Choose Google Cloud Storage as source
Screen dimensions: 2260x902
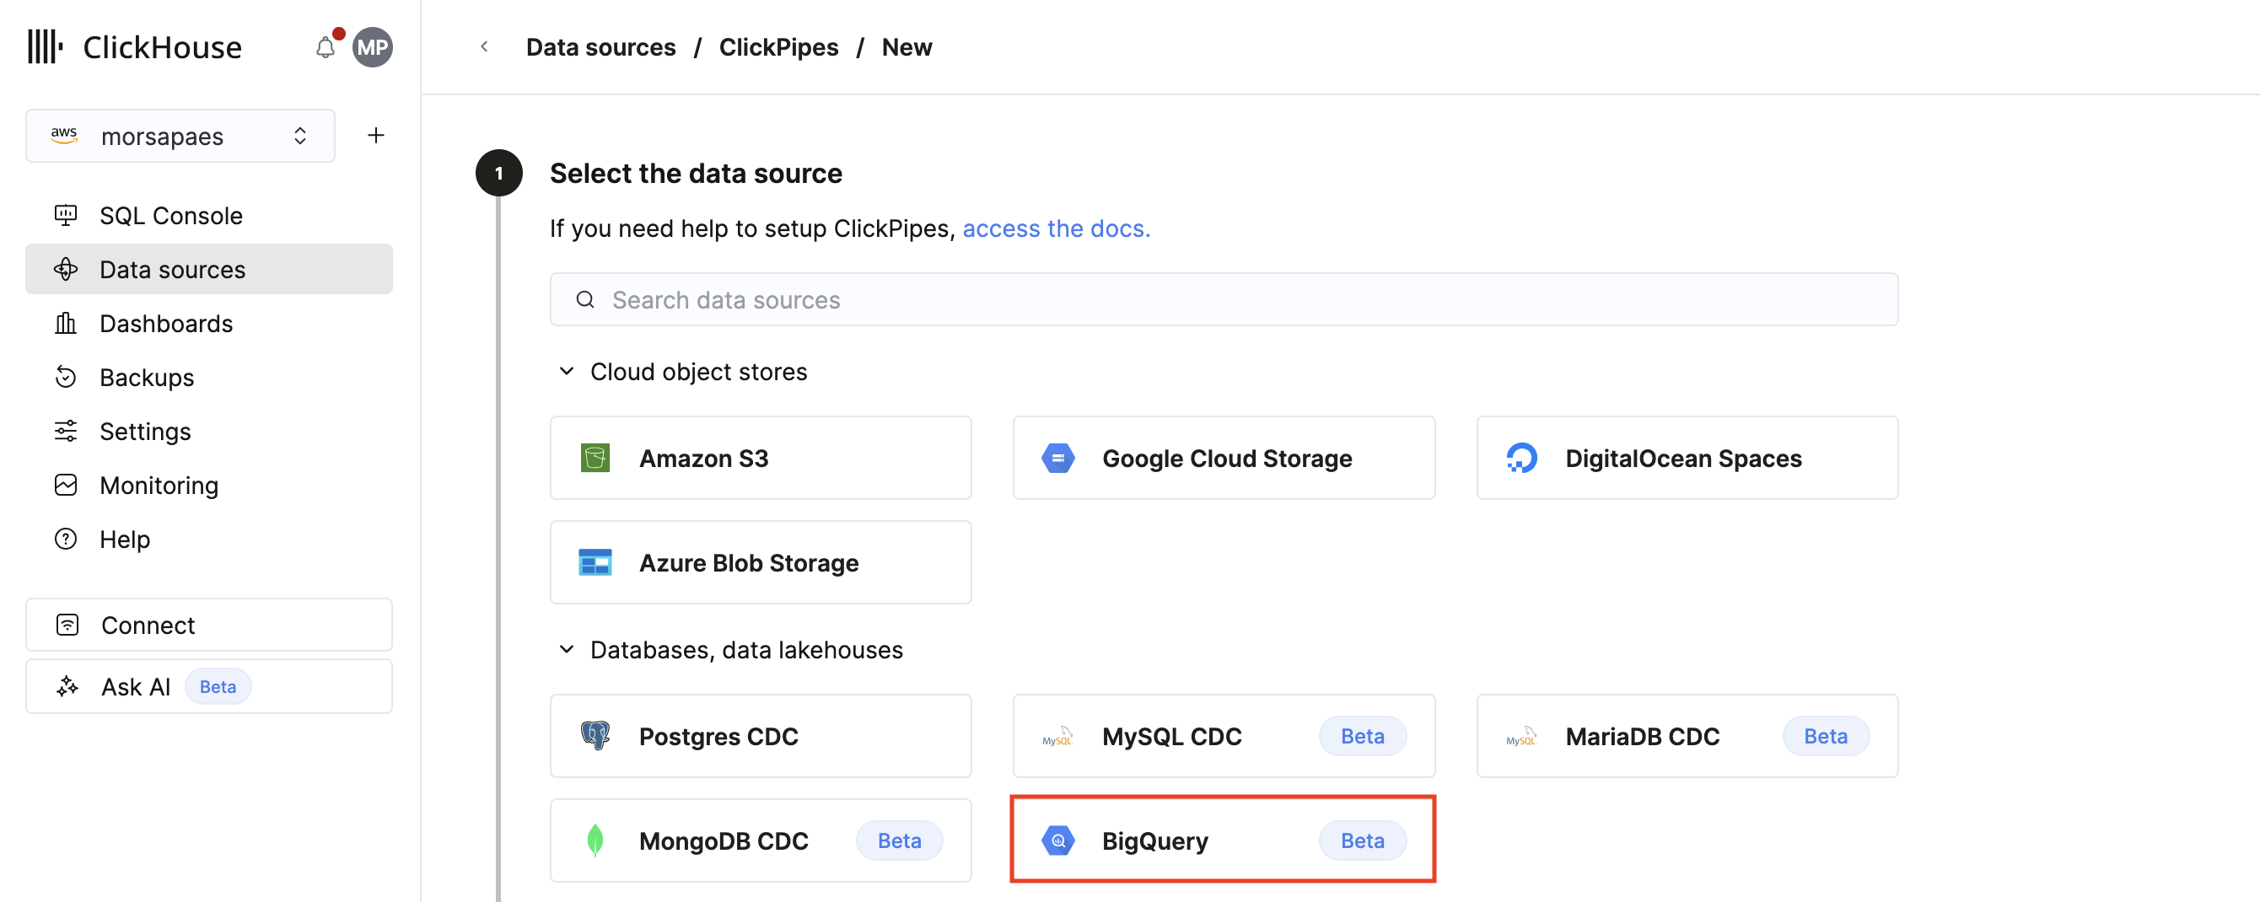[x=1224, y=457]
